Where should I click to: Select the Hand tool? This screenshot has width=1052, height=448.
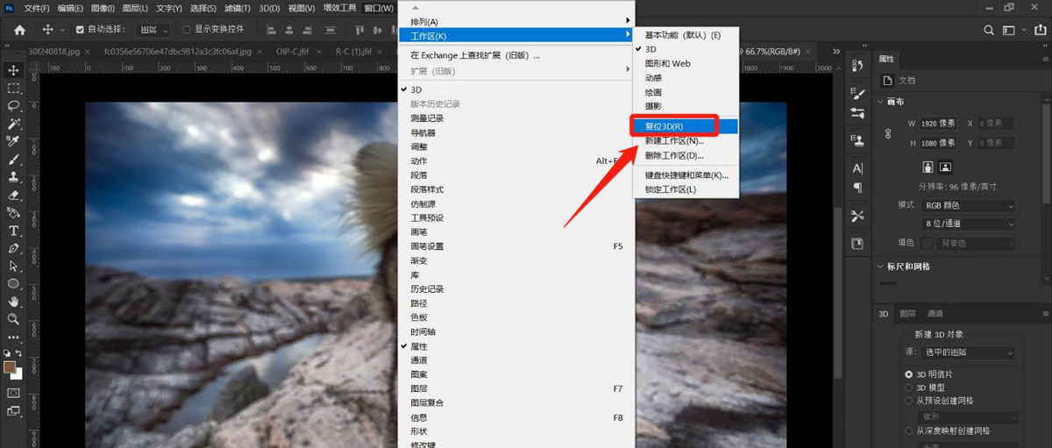[x=13, y=302]
